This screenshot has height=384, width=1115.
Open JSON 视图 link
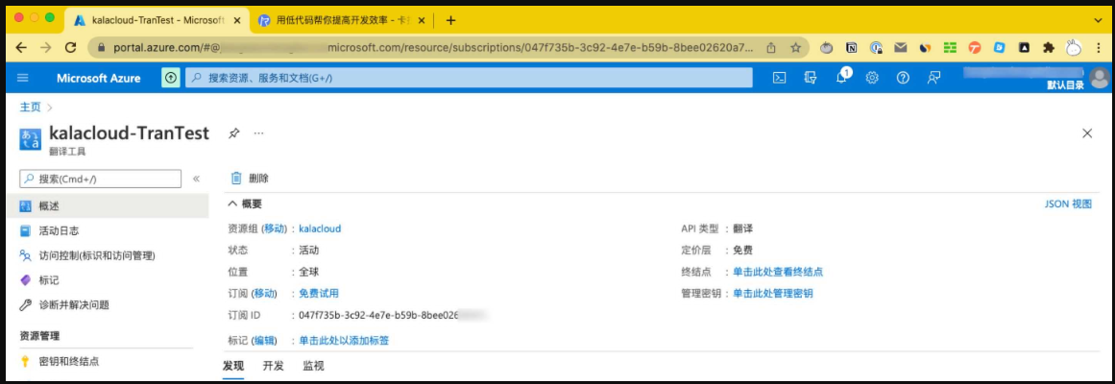click(1068, 204)
